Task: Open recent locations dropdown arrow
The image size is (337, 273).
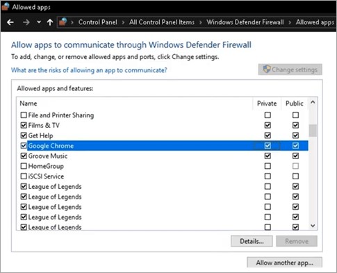Action: pyautogui.click(x=39, y=22)
